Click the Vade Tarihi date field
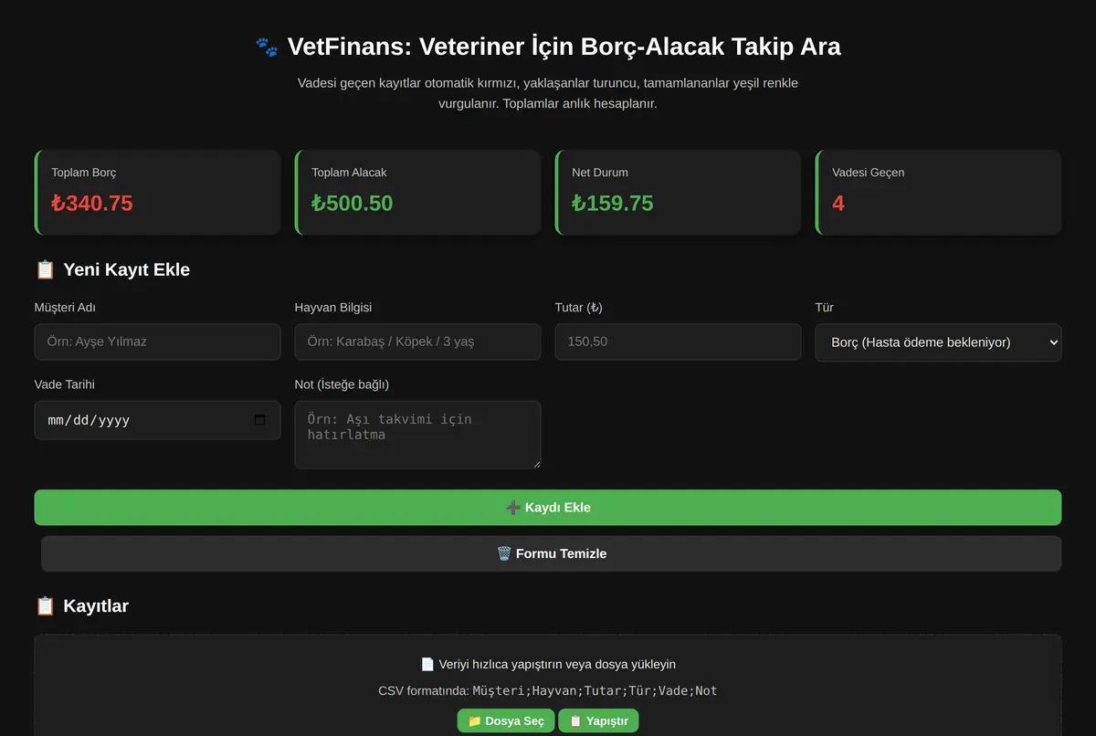 [157, 420]
